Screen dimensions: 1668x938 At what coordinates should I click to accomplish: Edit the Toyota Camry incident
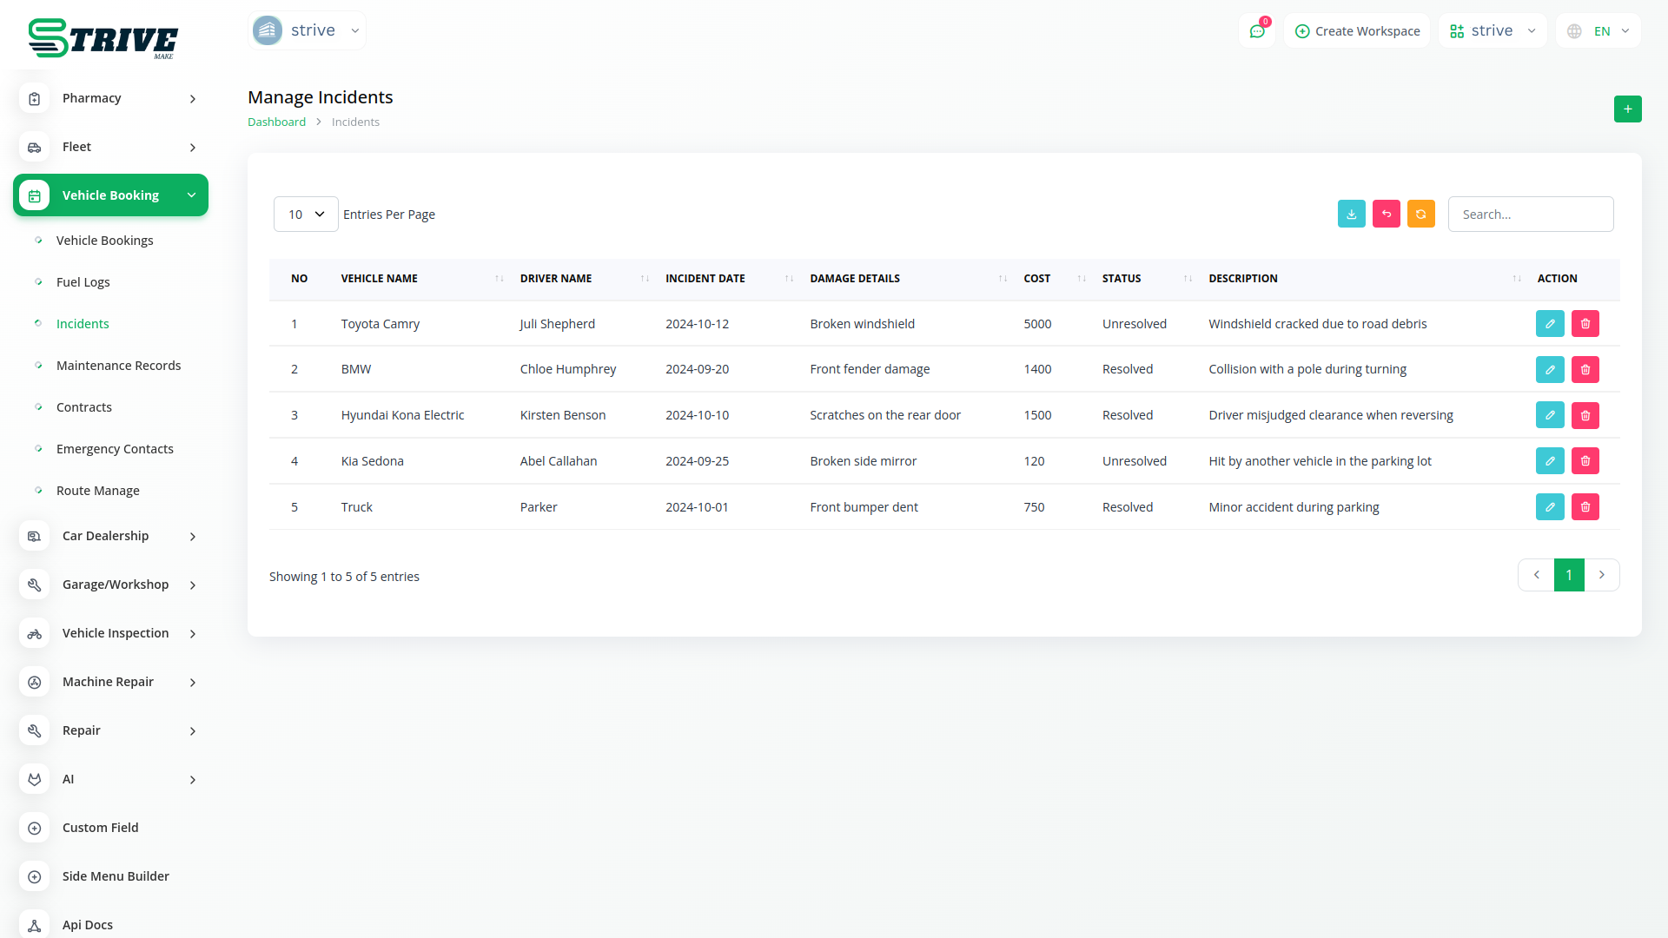pyautogui.click(x=1549, y=324)
